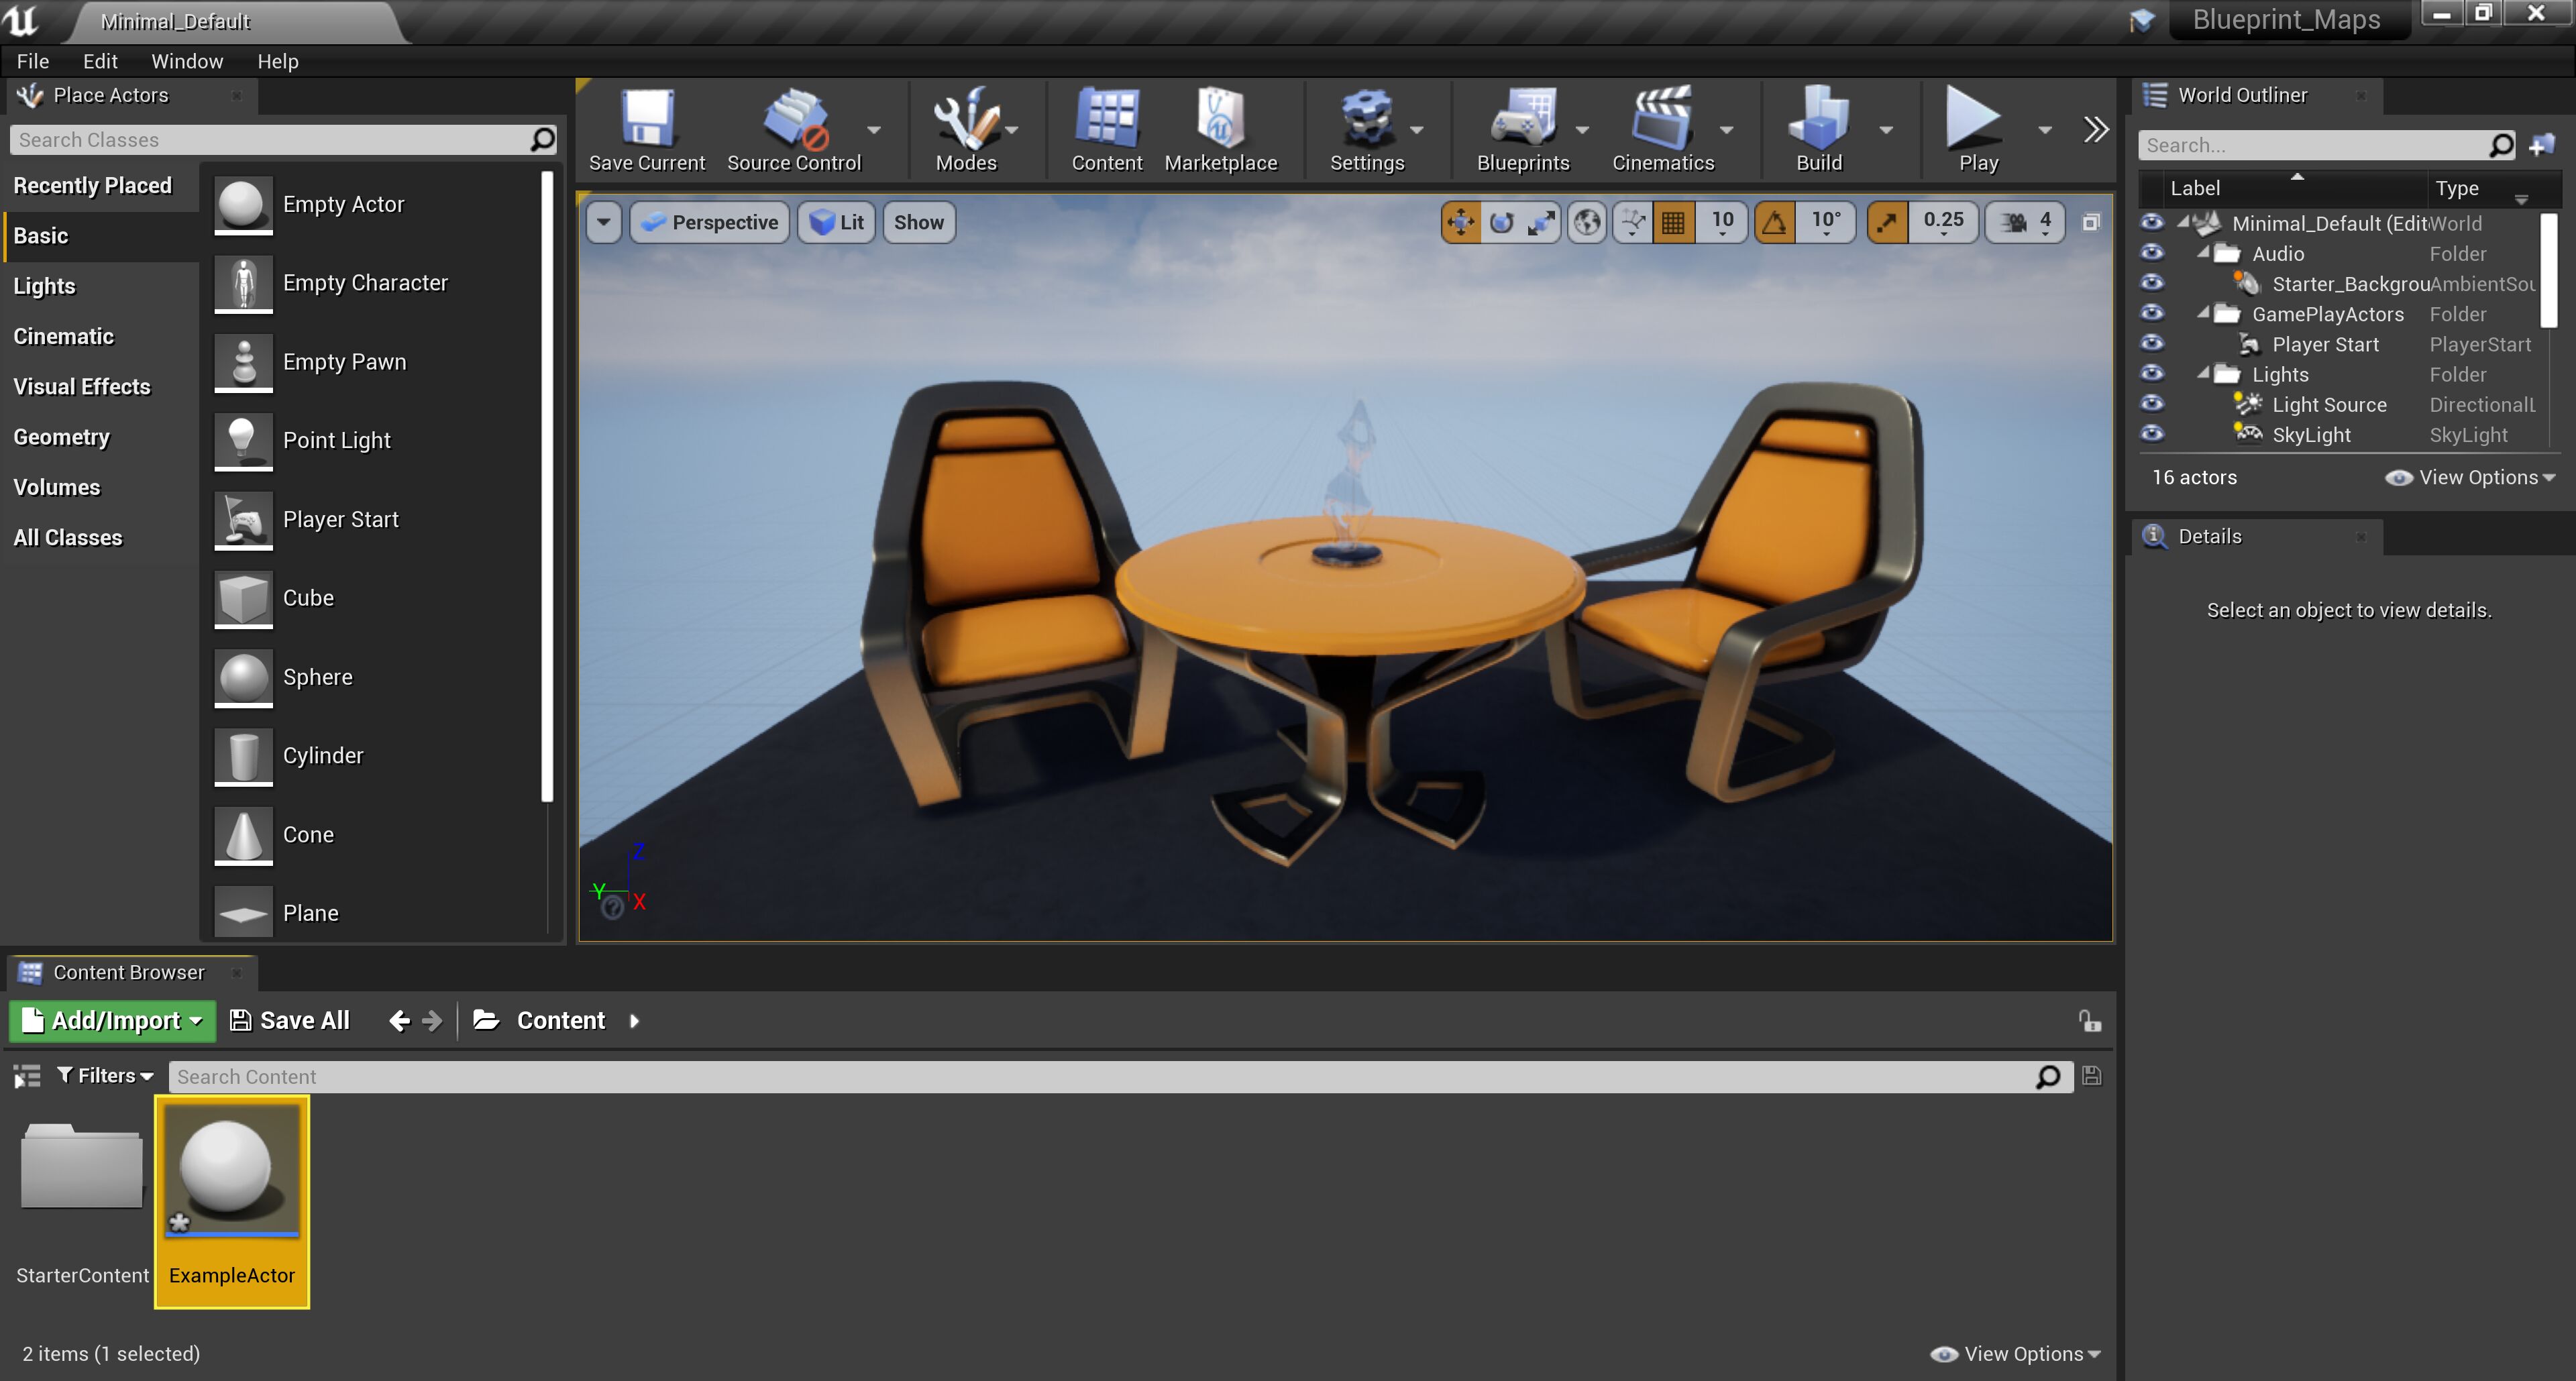Hide the Light Source actor visibility eye

pyautogui.click(x=2152, y=404)
